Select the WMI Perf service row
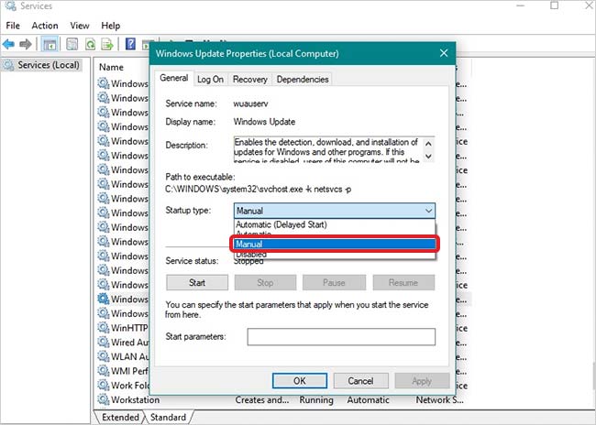596x425 pixels. [123, 370]
